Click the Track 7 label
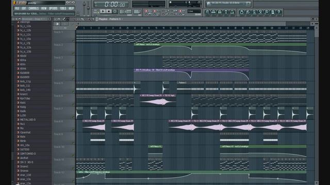Screen dimensions: 330x185 tap(58, 108)
